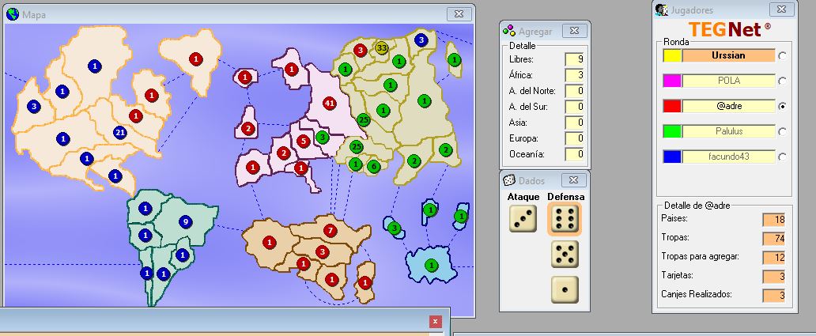Select the yellow army token with 33 troops
This screenshot has width=816, height=336.
(x=382, y=48)
